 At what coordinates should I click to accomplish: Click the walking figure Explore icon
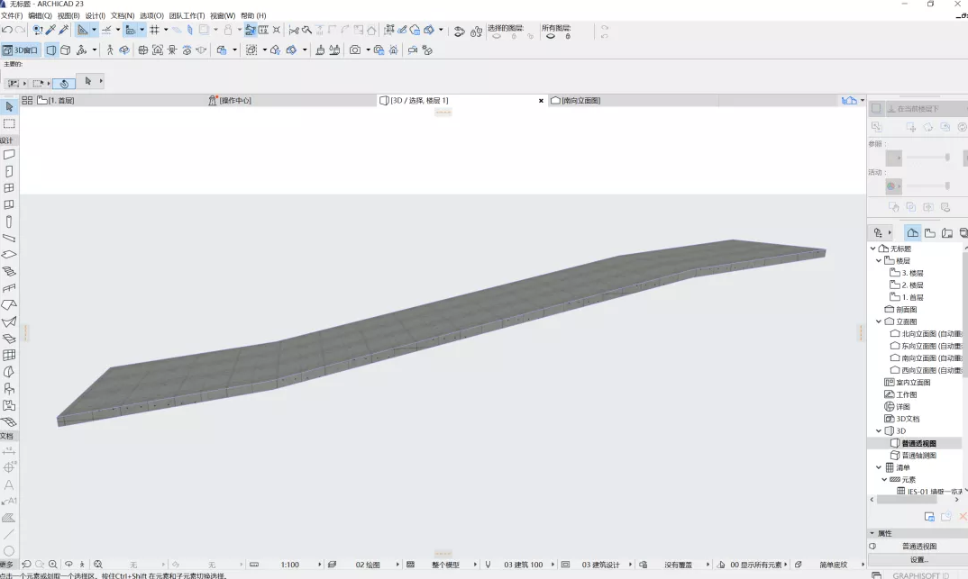point(110,50)
